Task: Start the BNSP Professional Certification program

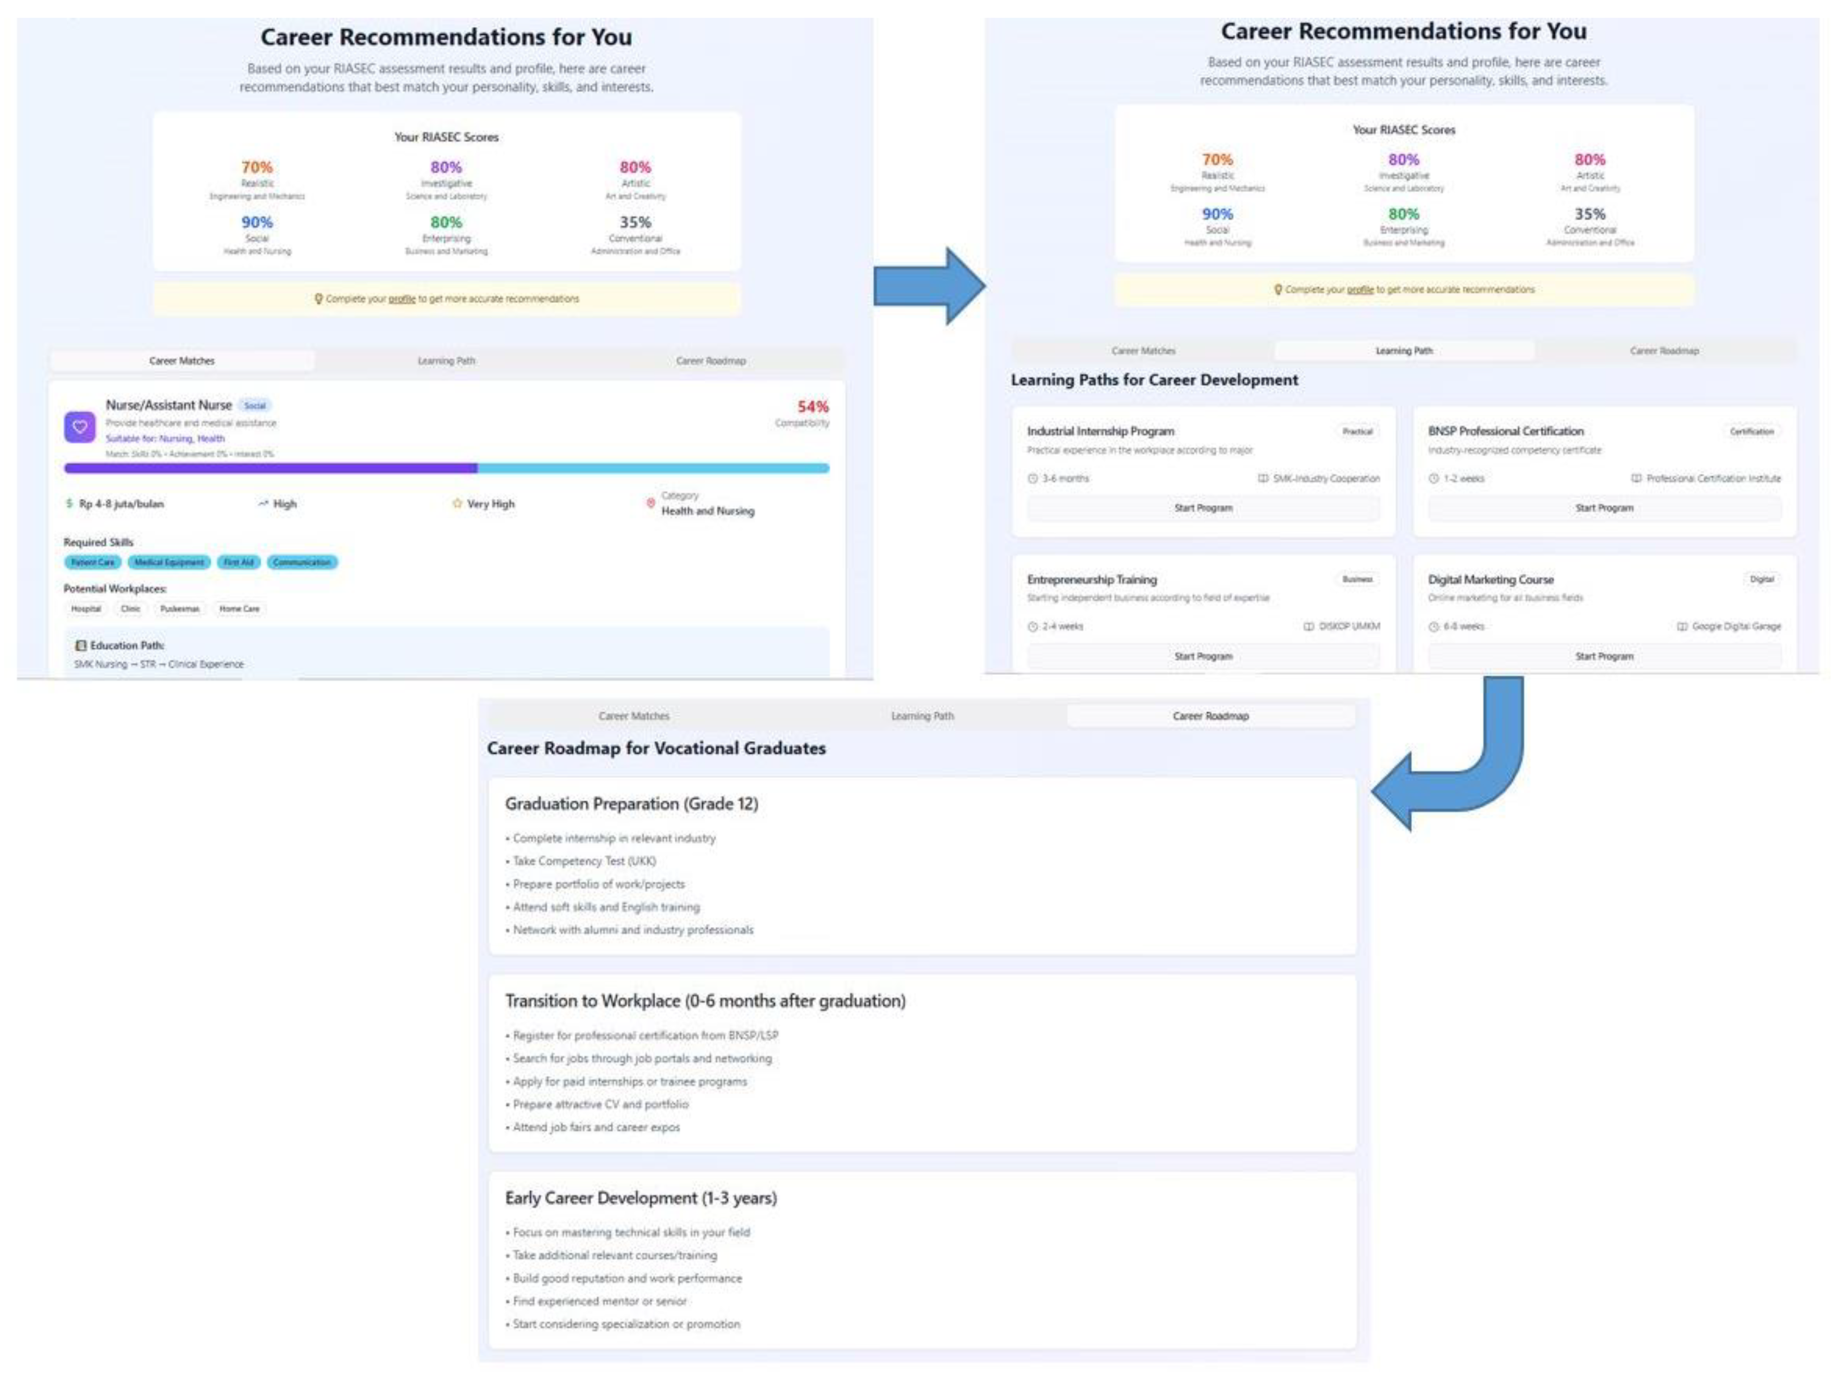Action: click(x=1604, y=507)
